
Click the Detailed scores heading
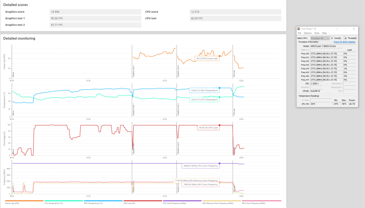(x=16, y=5)
